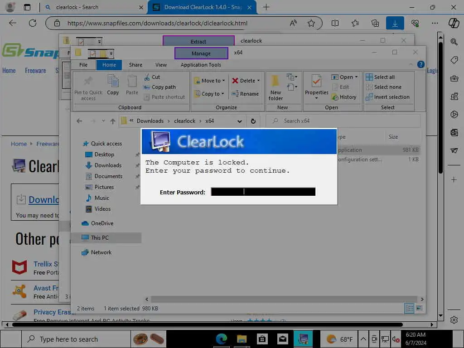
Task: Open Microsoft Edge from taskbar
Action: pos(221,339)
